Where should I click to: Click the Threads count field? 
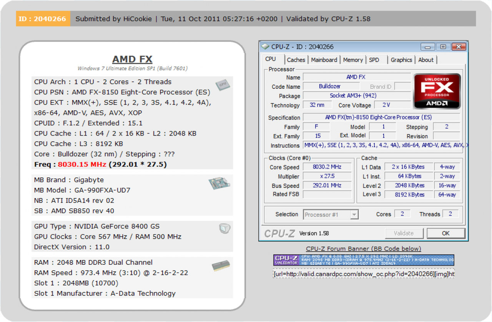tap(450, 214)
